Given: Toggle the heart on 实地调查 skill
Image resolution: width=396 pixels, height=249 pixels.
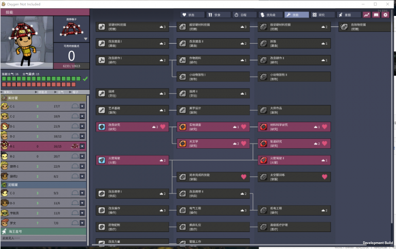Looking at the screenshot, I should [244, 127].
